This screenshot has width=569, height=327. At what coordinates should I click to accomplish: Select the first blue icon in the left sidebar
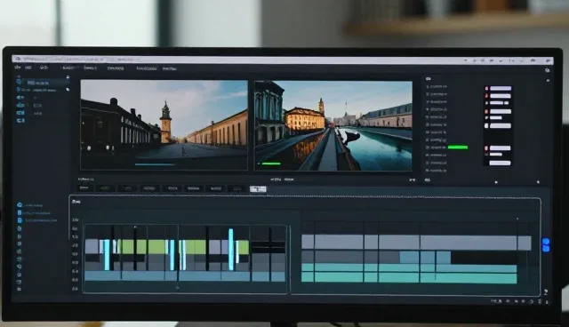click(x=19, y=82)
